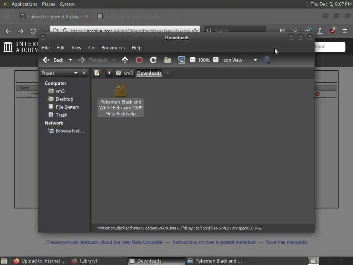Open the Back history dropdown arrow
353x265 pixels.
click(x=70, y=60)
